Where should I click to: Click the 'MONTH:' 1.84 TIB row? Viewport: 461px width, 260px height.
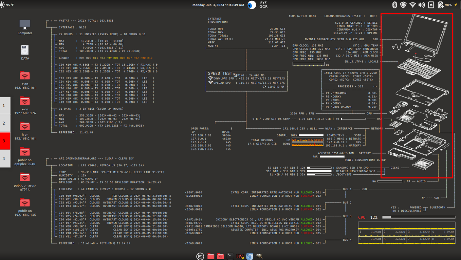click(x=246, y=46)
